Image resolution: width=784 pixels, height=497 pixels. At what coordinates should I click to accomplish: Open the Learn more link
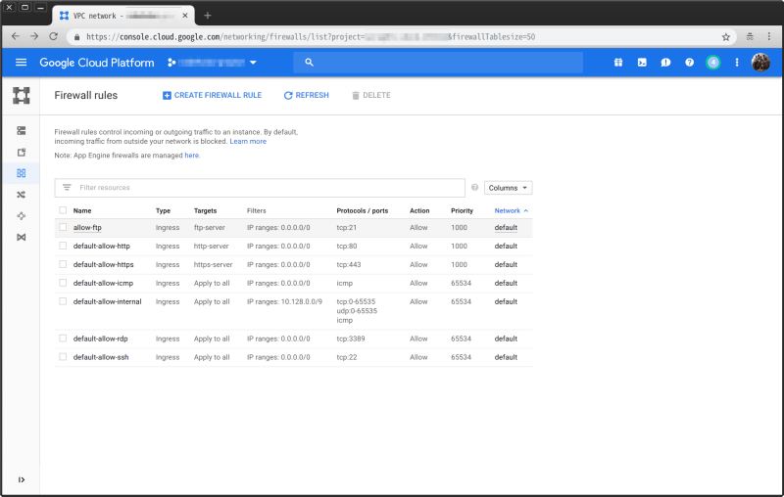click(248, 141)
